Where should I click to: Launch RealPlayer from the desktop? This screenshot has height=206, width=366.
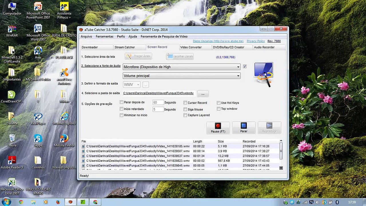coord(38,119)
